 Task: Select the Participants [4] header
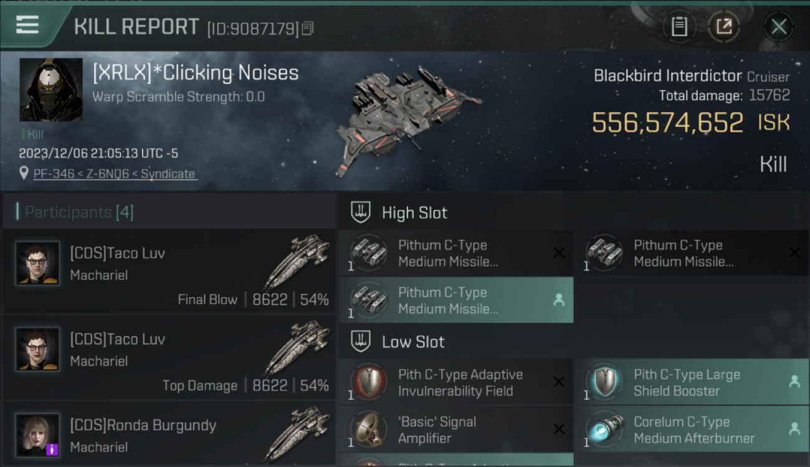pyautogui.click(x=79, y=212)
